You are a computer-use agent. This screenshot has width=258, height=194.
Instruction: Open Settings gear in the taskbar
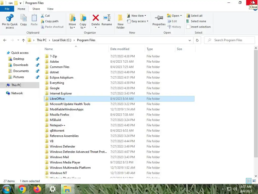pos(52,189)
